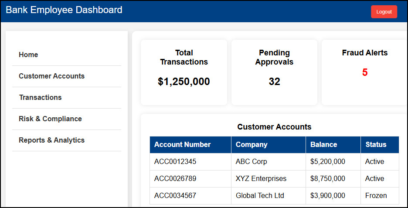Click the red Logout button
The width and height of the screenshot is (408, 208).
(x=384, y=12)
